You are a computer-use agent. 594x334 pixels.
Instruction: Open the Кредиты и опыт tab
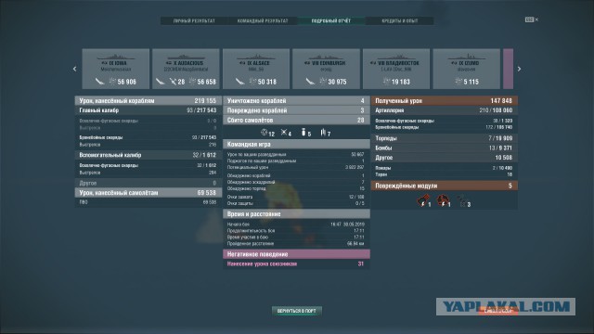(400, 20)
